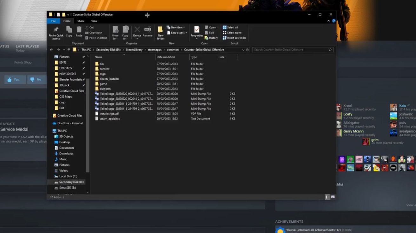Click the Secondary Disk (D:) breadcrumb
This screenshot has width=416, height=233.
point(108,50)
